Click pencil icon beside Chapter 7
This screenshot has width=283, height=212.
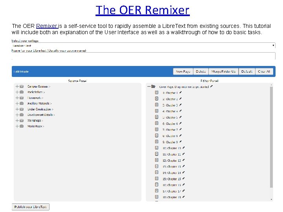point(180,130)
